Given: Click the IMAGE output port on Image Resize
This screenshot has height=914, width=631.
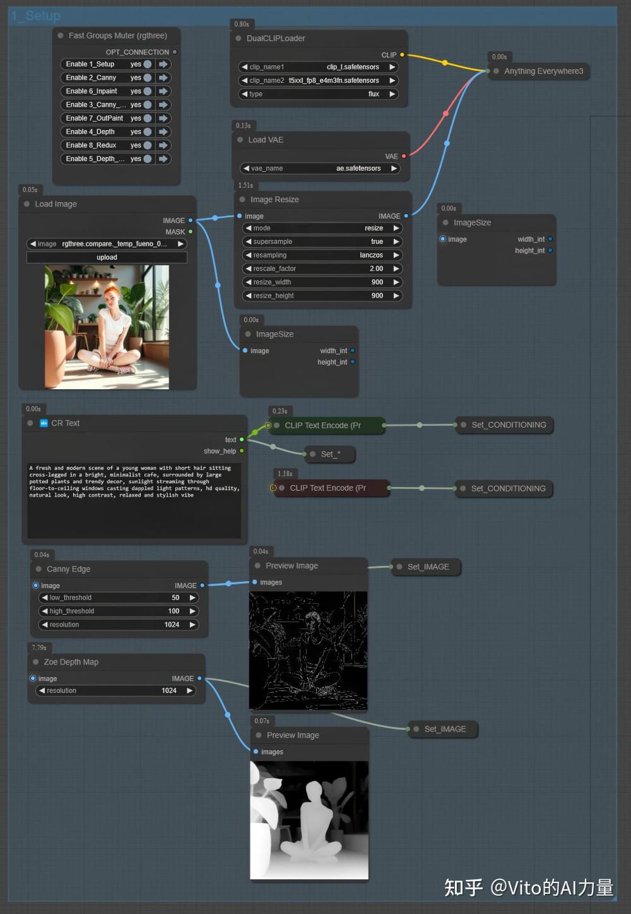Looking at the screenshot, I should pyautogui.click(x=406, y=215).
